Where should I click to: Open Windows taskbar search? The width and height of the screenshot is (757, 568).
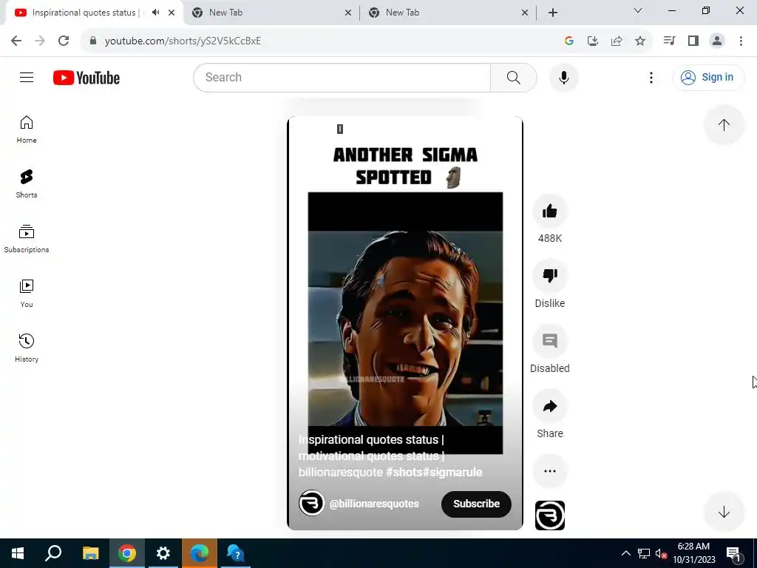tap(53, 553)
